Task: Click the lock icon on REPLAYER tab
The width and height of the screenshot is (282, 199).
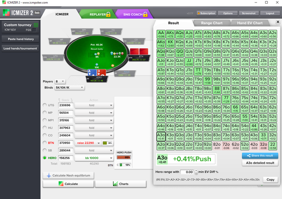Action: tap(108, 14)
